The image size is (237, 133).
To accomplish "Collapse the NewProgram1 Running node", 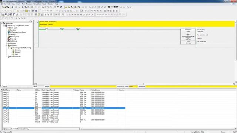I will click(x=9, y=48).
